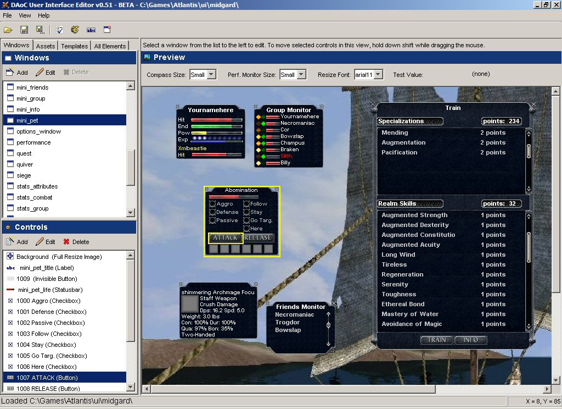Click the Windows list scroll-down arrow
This screenshot has width=562, height=409.
131,213
